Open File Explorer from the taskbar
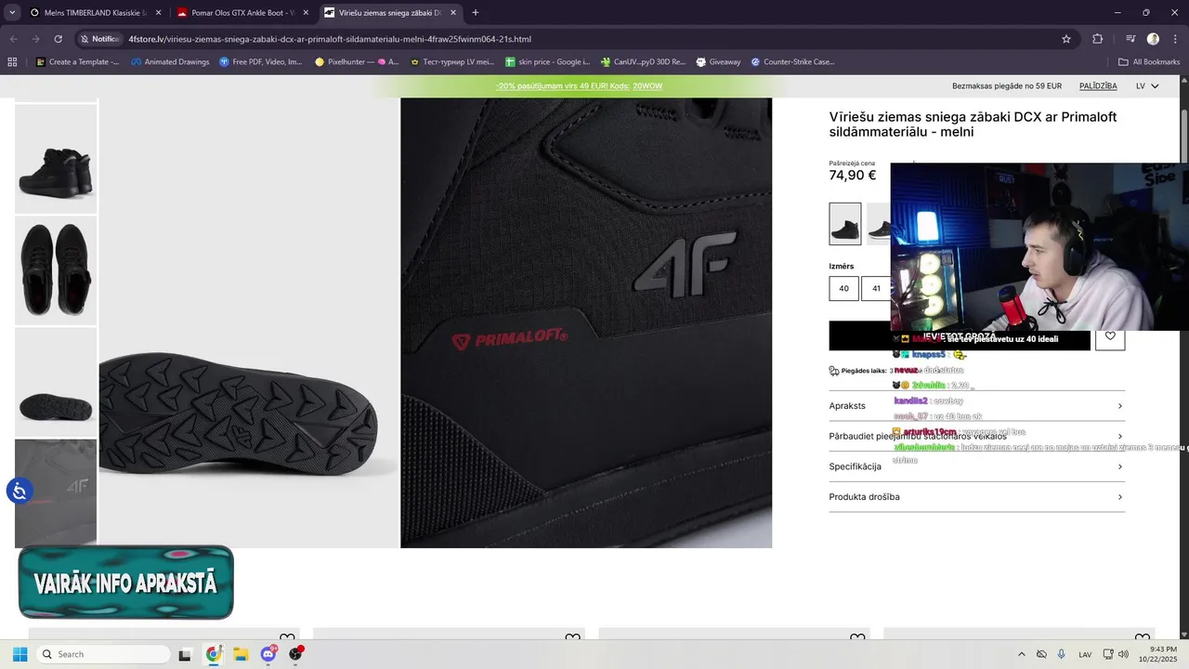This screenshot has width=1189, height=669. click(x=241, y=654)
